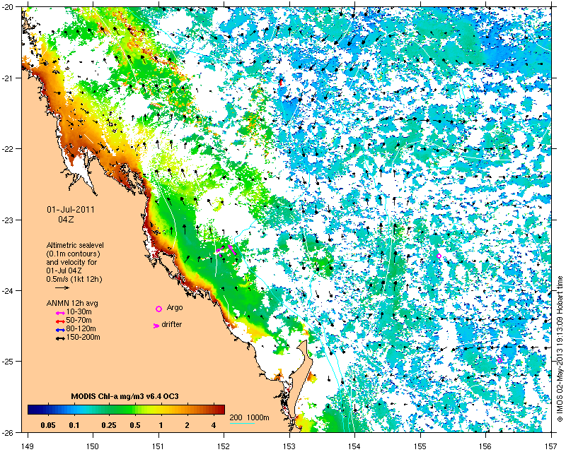Viewport: 566px width, 452px height.
Task: Click the 0.5m/s velocity scale arrow
Action: (62, 287)
